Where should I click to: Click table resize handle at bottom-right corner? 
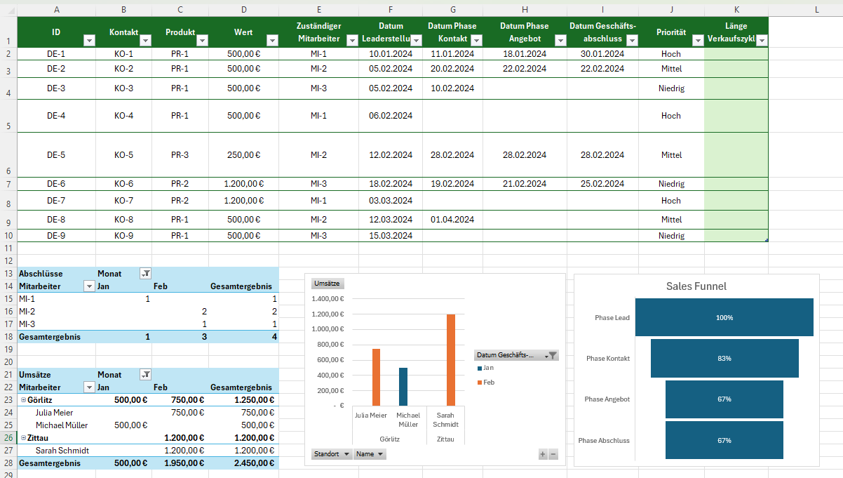[x=766, y=240]
